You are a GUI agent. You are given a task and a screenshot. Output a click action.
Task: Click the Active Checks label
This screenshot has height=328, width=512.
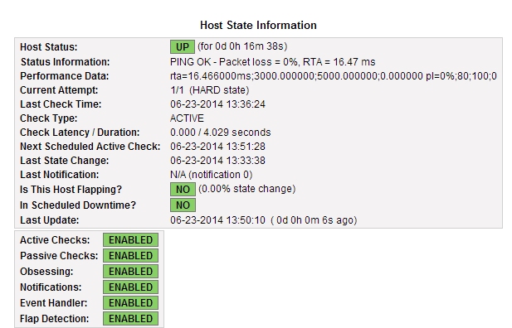55,240
